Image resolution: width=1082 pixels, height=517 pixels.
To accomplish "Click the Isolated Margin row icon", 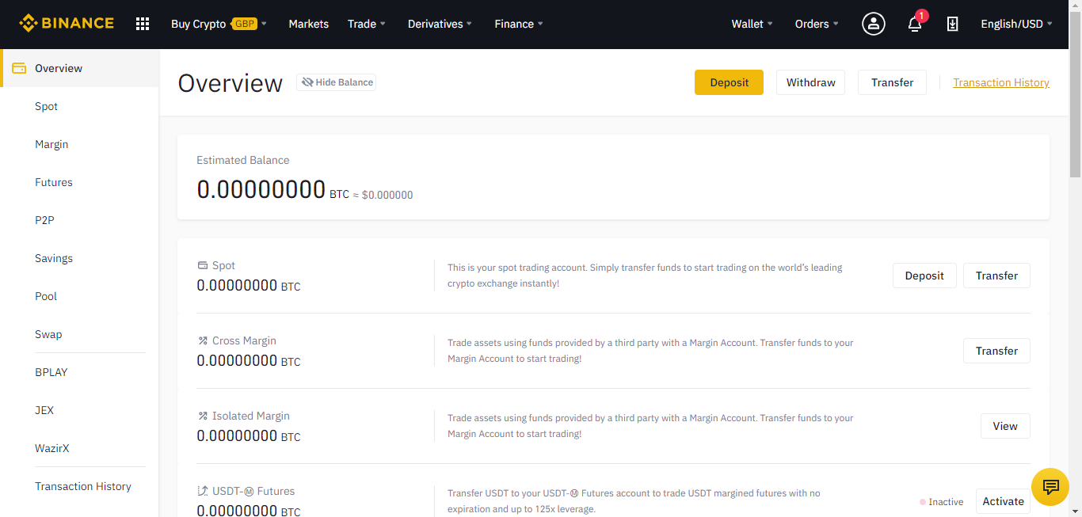I will coord(202,416).
